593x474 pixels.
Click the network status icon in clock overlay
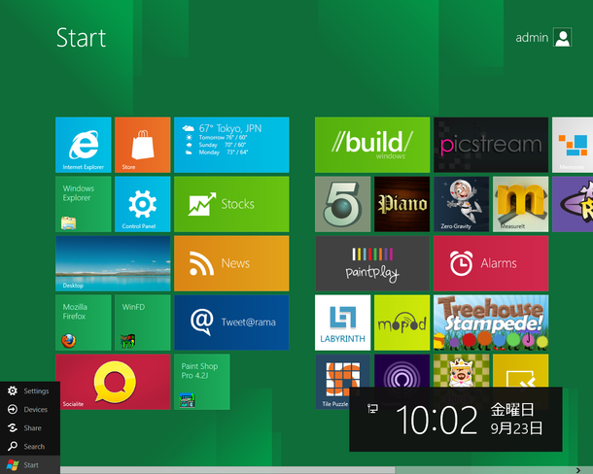pos(372,408)
